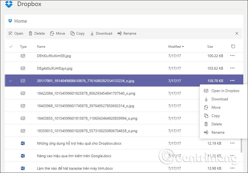
Task: Click the select-all checkmark in the header row
Action: tap(11, 46)
